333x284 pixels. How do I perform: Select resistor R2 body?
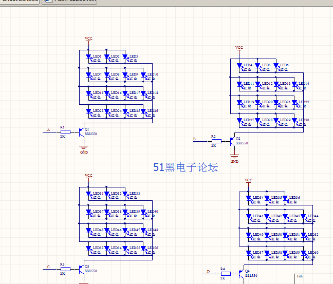click(216, 141)
